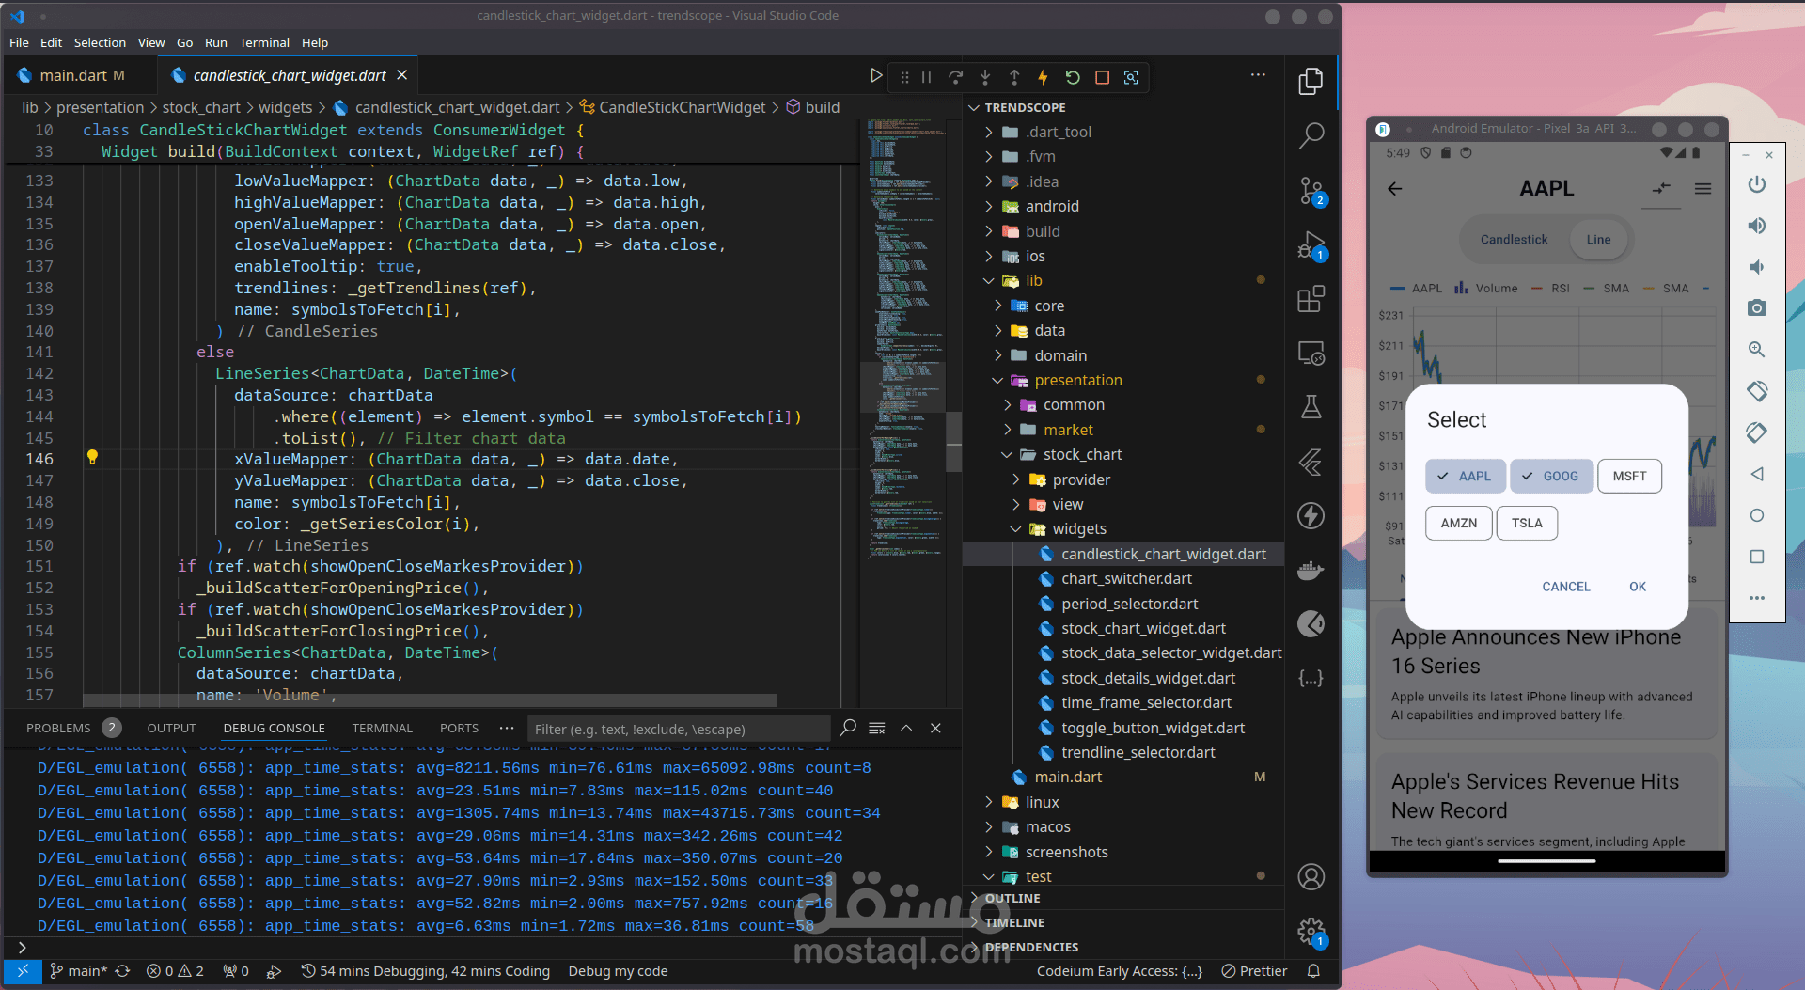Viewport: 1805px width, 990px height.
Task: Expand the DEPENDENCIES section
Action: [1123, 947]
